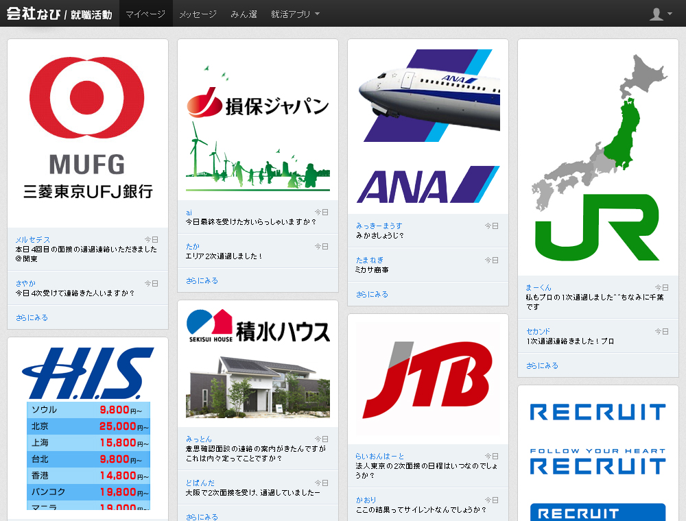Open the 就活アプリ dropdown menu
The height and width of the screenshot is (521, 686).
[x=295, y=14]
